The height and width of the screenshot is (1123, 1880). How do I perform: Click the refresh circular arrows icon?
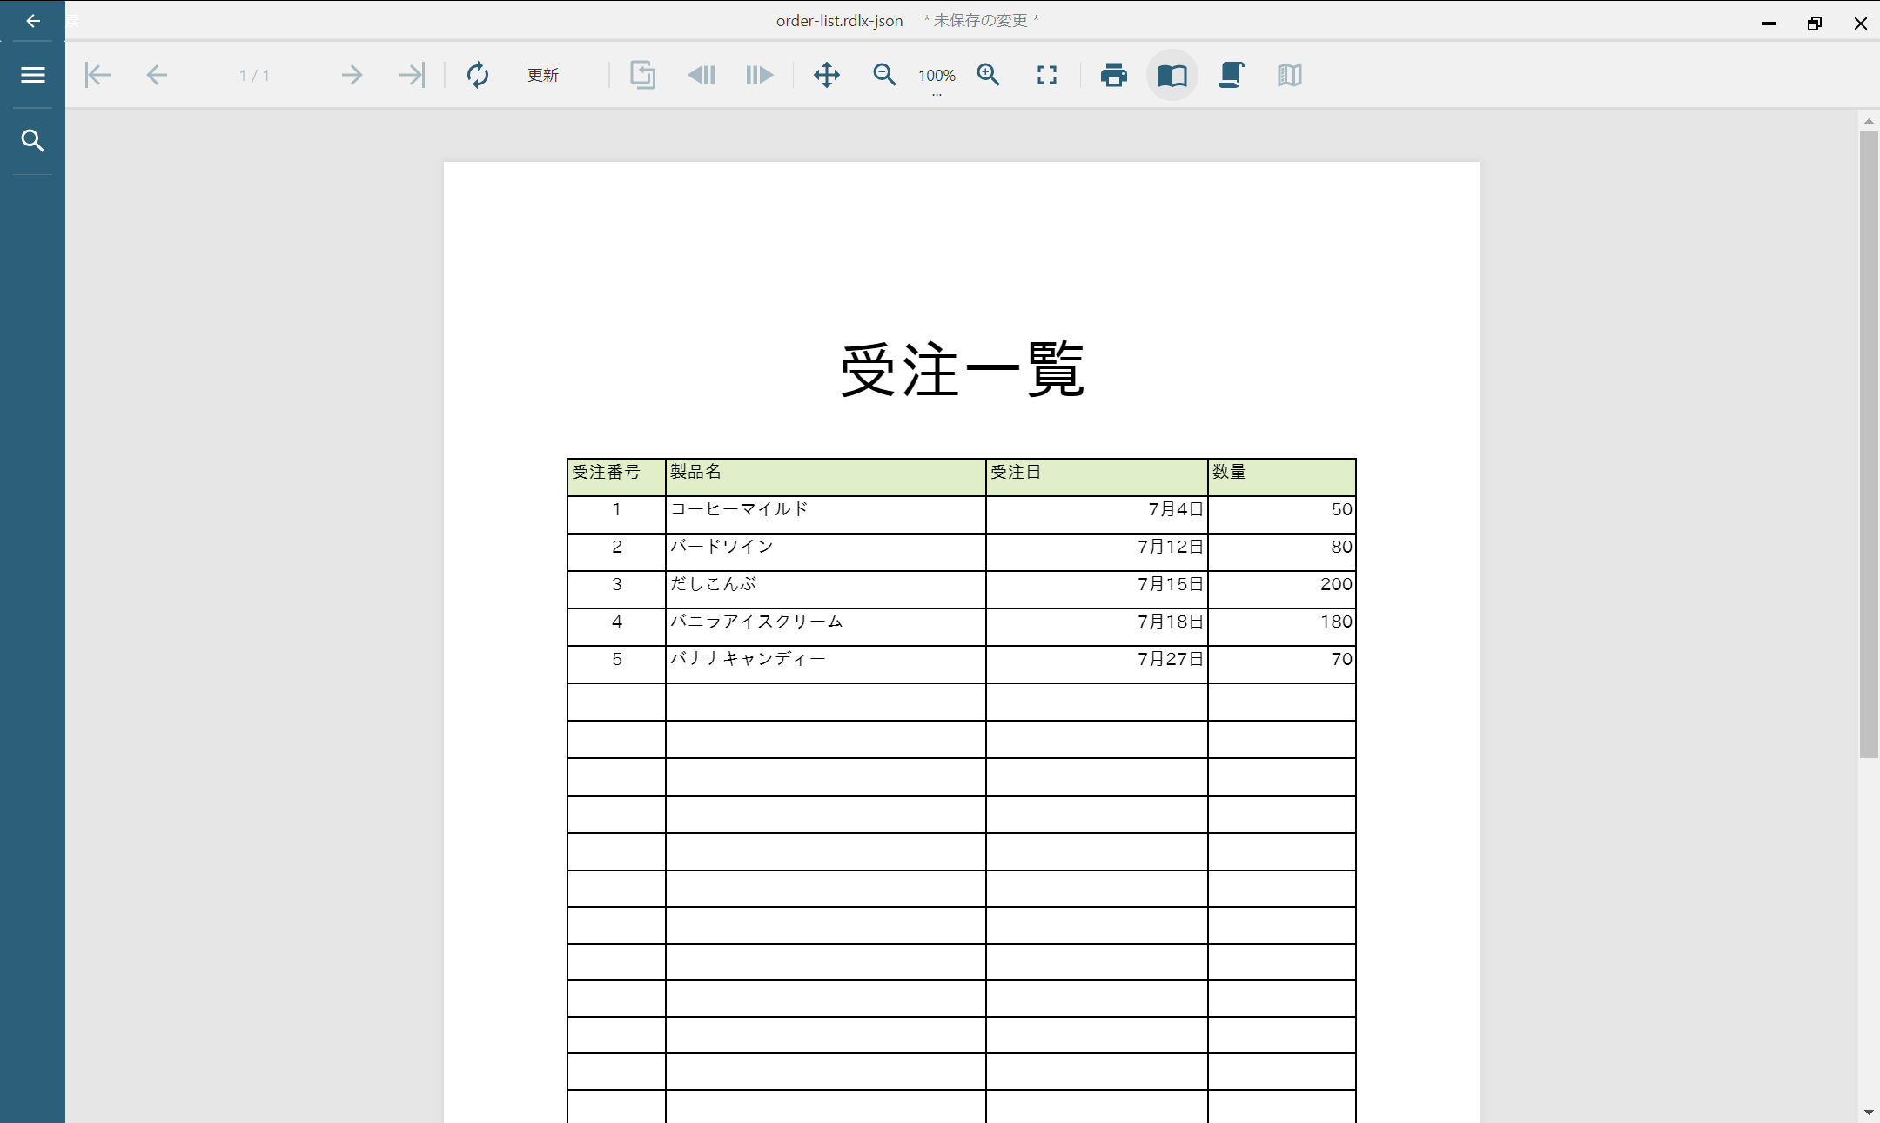click(478, 75)
